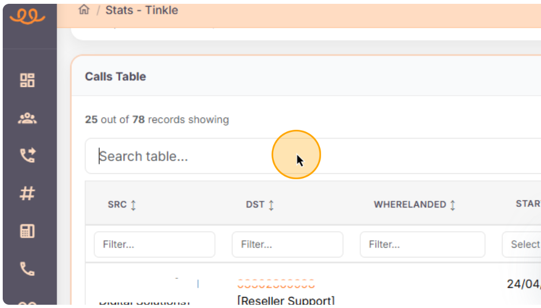Open the phone handset sidebar icon
The height and width of the screenshot is (308, 541).
coord(27,268)
